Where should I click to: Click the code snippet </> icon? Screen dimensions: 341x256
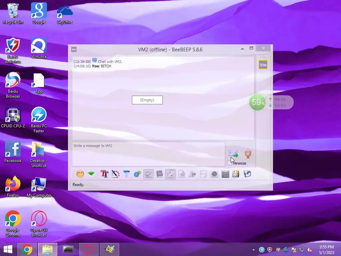click(203, 174)
